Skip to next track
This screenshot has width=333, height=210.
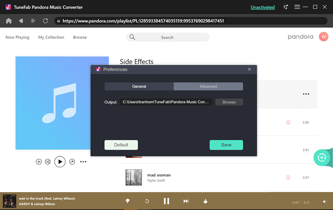186,201
